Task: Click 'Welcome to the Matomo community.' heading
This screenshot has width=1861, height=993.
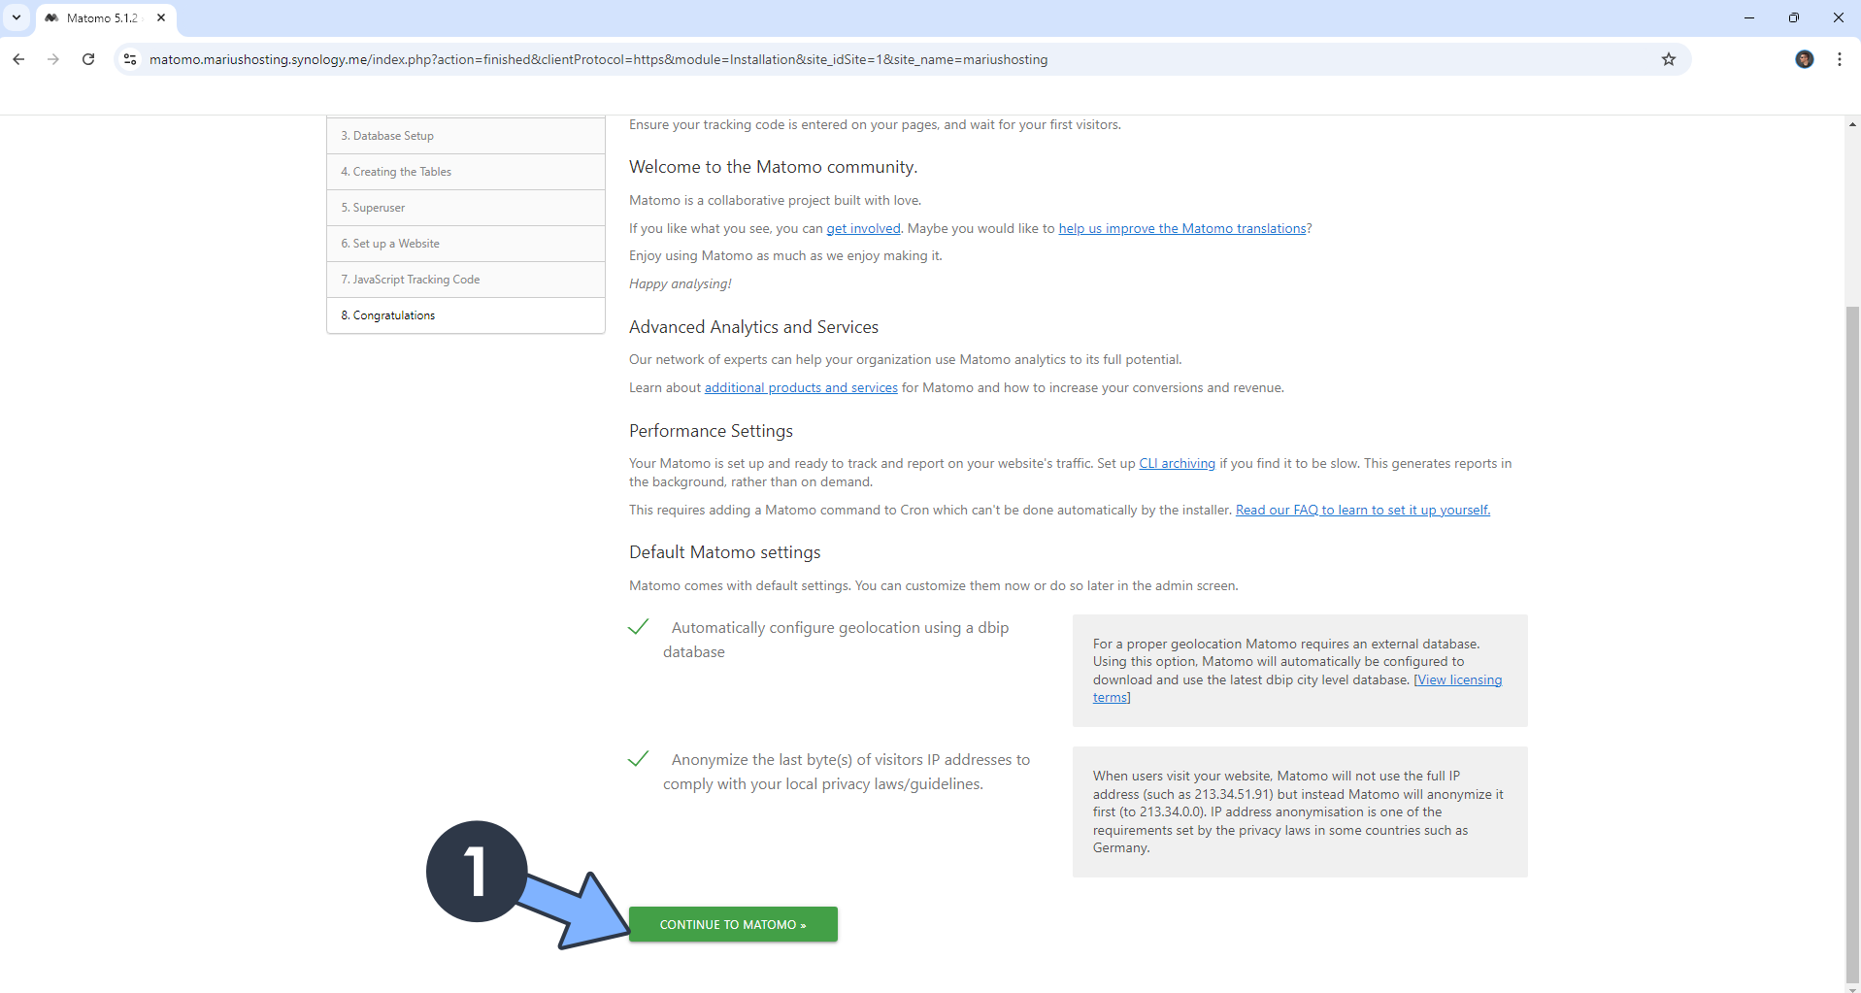Action: [773, 167]
